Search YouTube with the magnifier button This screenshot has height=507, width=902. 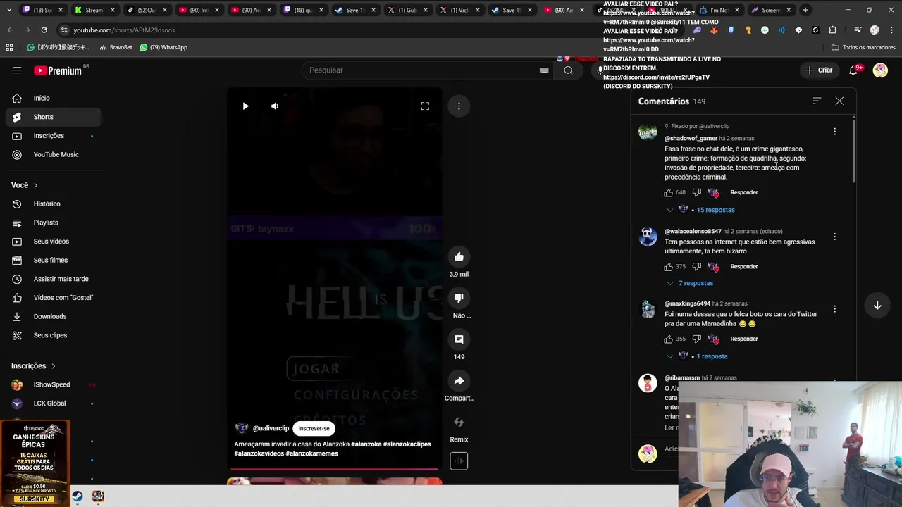point(568,70)
